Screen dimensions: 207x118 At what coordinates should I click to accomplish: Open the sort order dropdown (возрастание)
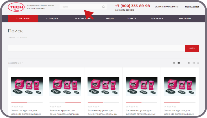(x=15, y=63)
